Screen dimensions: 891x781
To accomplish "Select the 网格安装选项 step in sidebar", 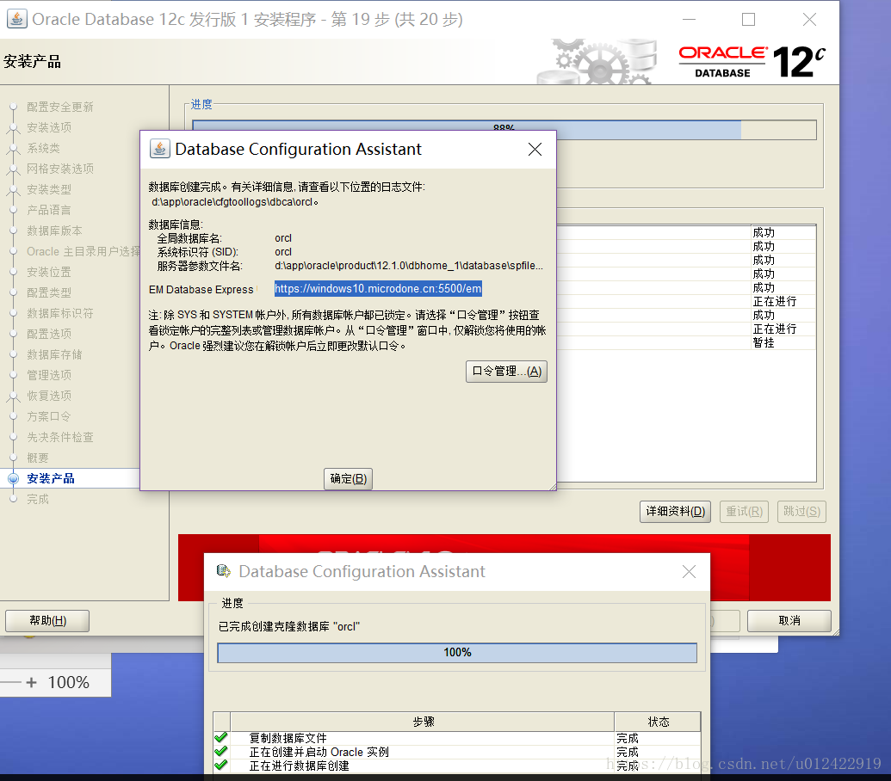I will [59, 169].
